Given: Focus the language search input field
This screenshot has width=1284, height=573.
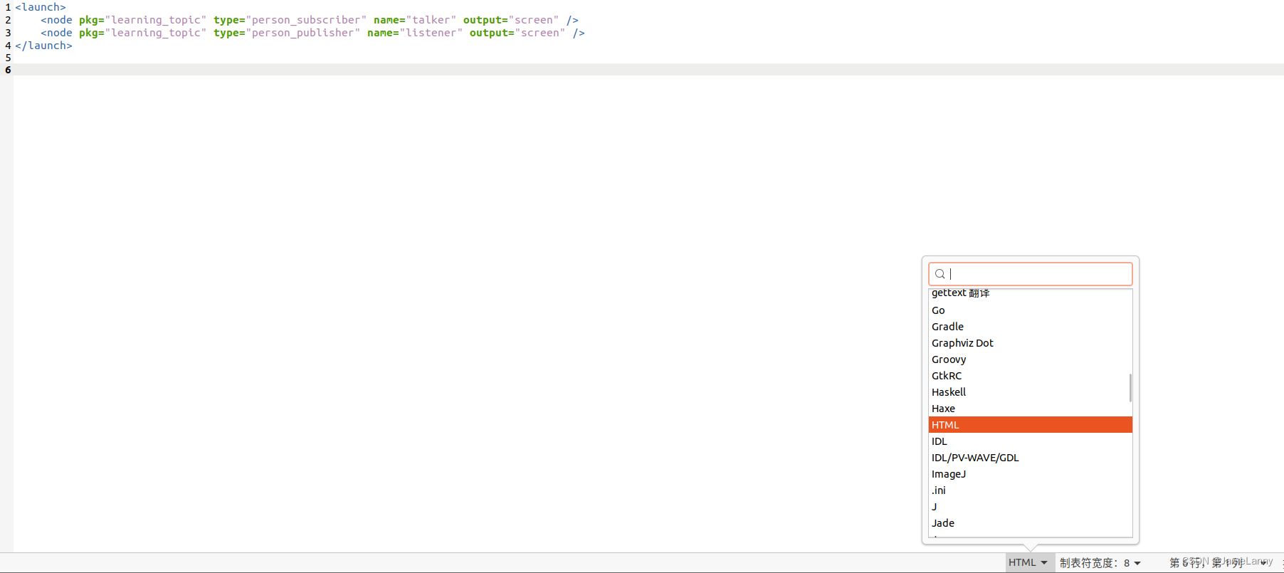Looking at the screenshot, I should point(1030,274).
